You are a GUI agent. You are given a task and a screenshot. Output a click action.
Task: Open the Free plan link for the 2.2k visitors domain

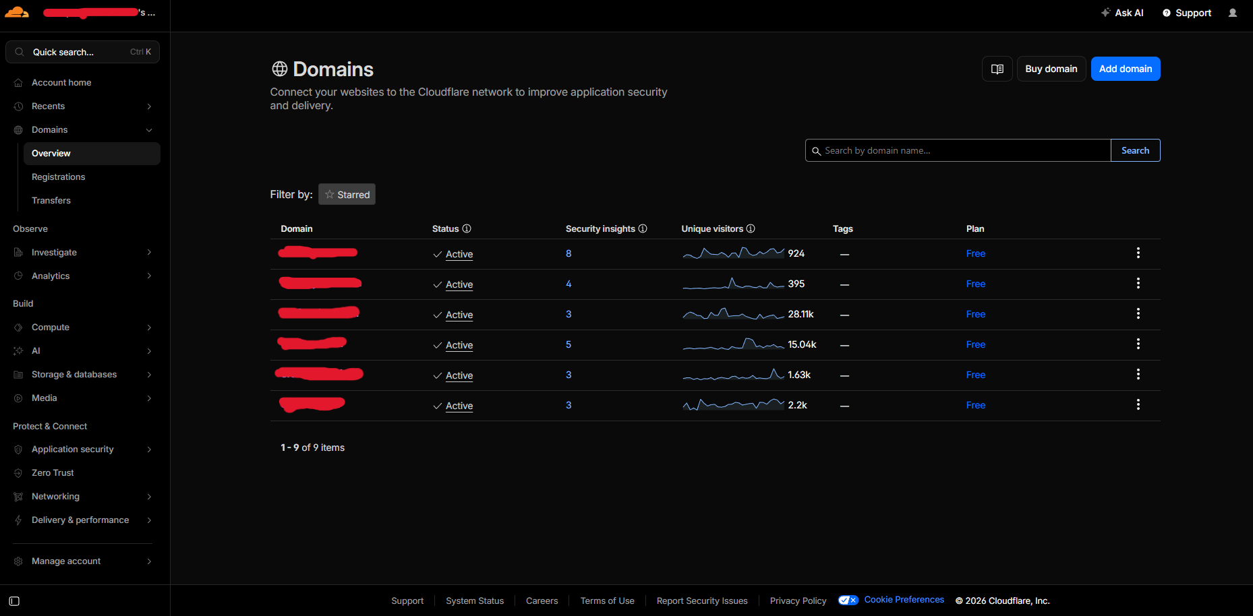click(976, 405)
